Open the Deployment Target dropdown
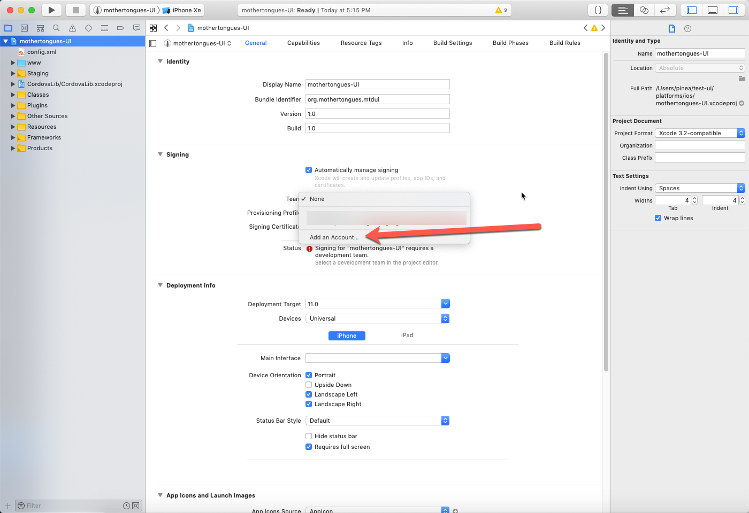 pos(446,304)
